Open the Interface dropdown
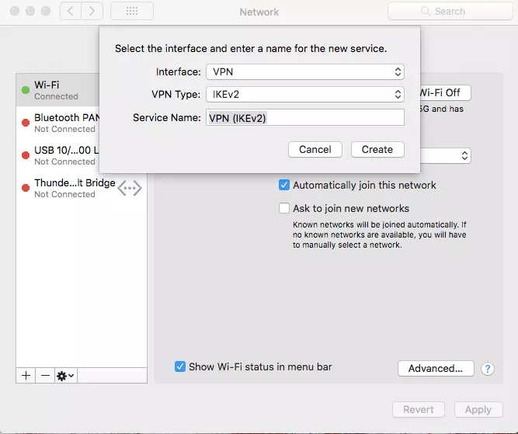This screenshot has width=518, height=434. [304, 71]
